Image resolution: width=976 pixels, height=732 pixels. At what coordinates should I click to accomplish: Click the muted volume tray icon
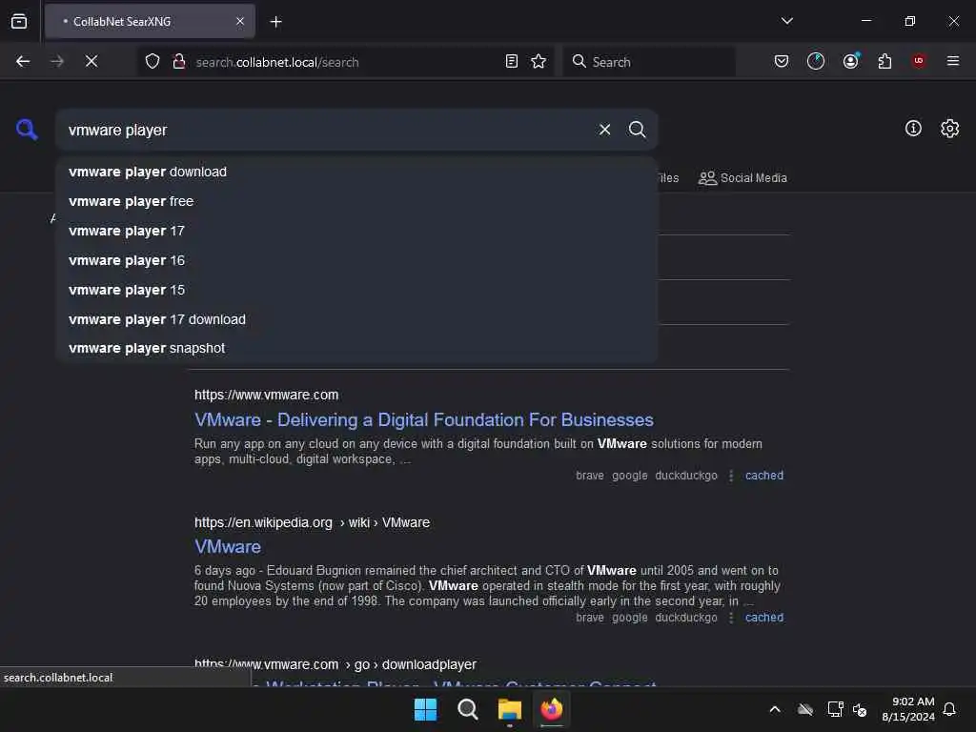tap(860, 709)
